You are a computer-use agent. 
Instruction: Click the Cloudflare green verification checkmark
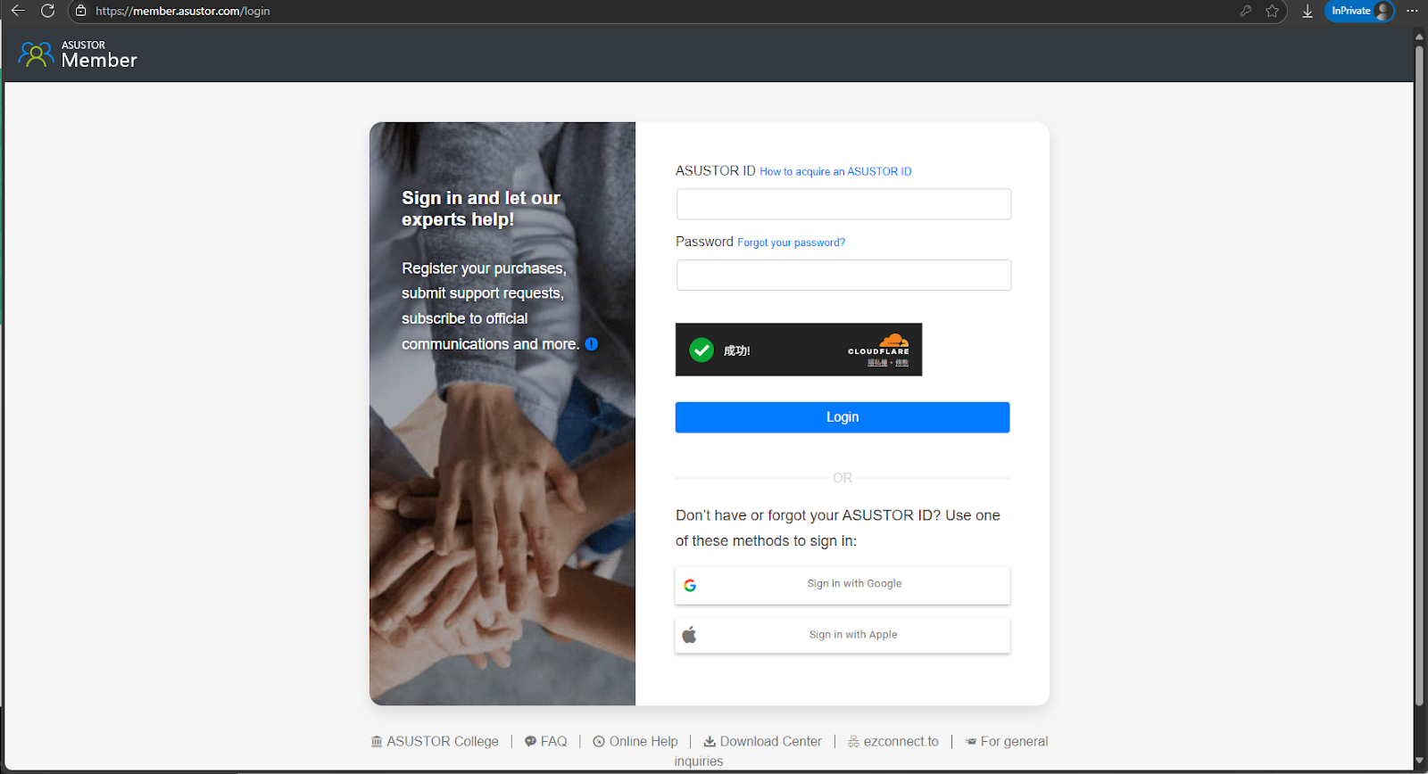click(x=702, y=350)
